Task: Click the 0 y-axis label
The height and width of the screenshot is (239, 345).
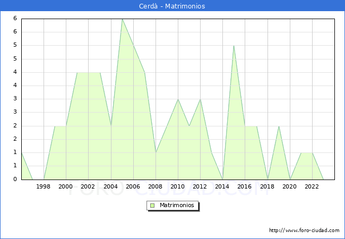Action: (15, 179)
